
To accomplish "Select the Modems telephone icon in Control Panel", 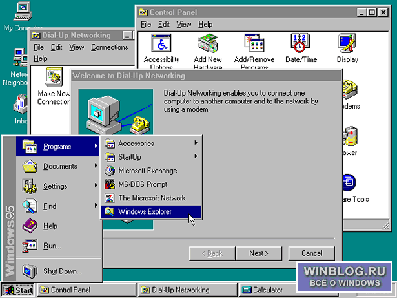I will click(350, 89).
